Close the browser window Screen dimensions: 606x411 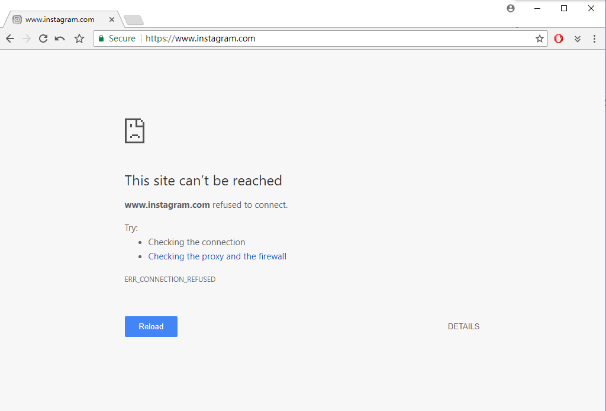[591, 8]
